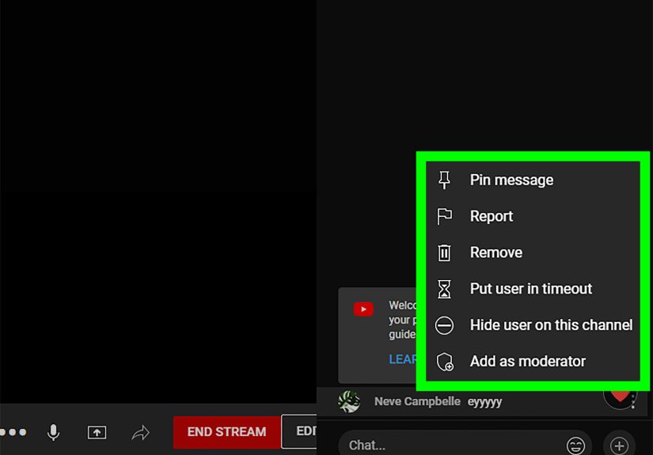The height and width of the screenshot is (455, 653).
Task: Click the eyyyyy chat message
Action: click(x=484, y=402)
